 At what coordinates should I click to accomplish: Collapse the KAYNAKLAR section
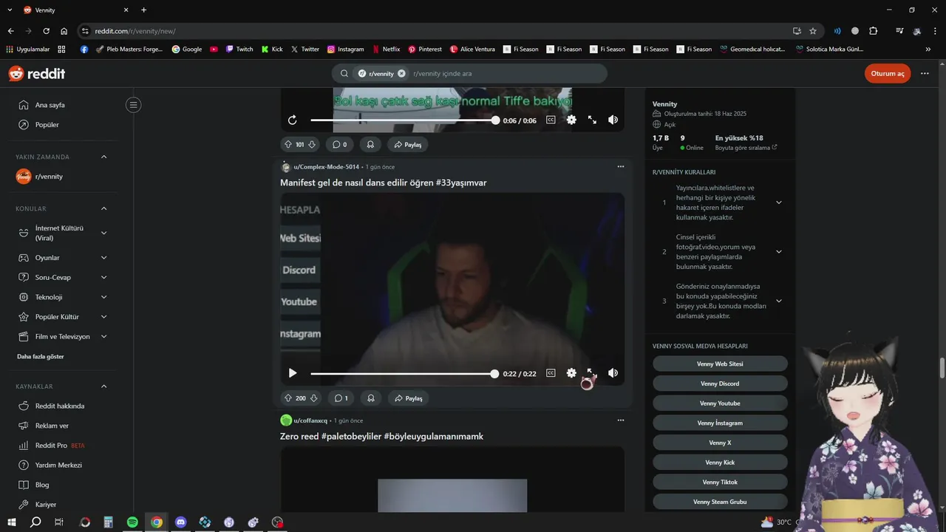click(103, 386)
